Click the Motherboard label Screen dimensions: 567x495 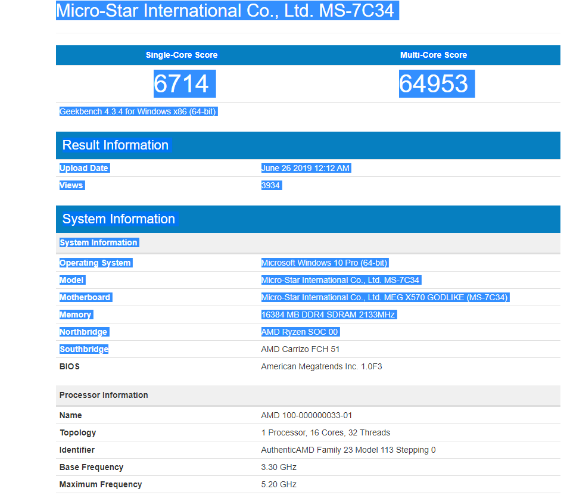click(x=85, y=298)
